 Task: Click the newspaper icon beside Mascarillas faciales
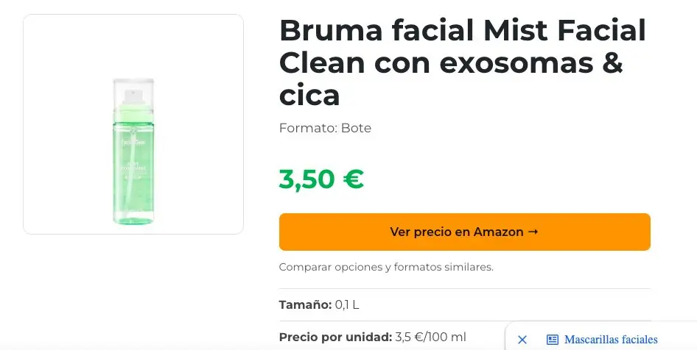(x=553, y=340)
